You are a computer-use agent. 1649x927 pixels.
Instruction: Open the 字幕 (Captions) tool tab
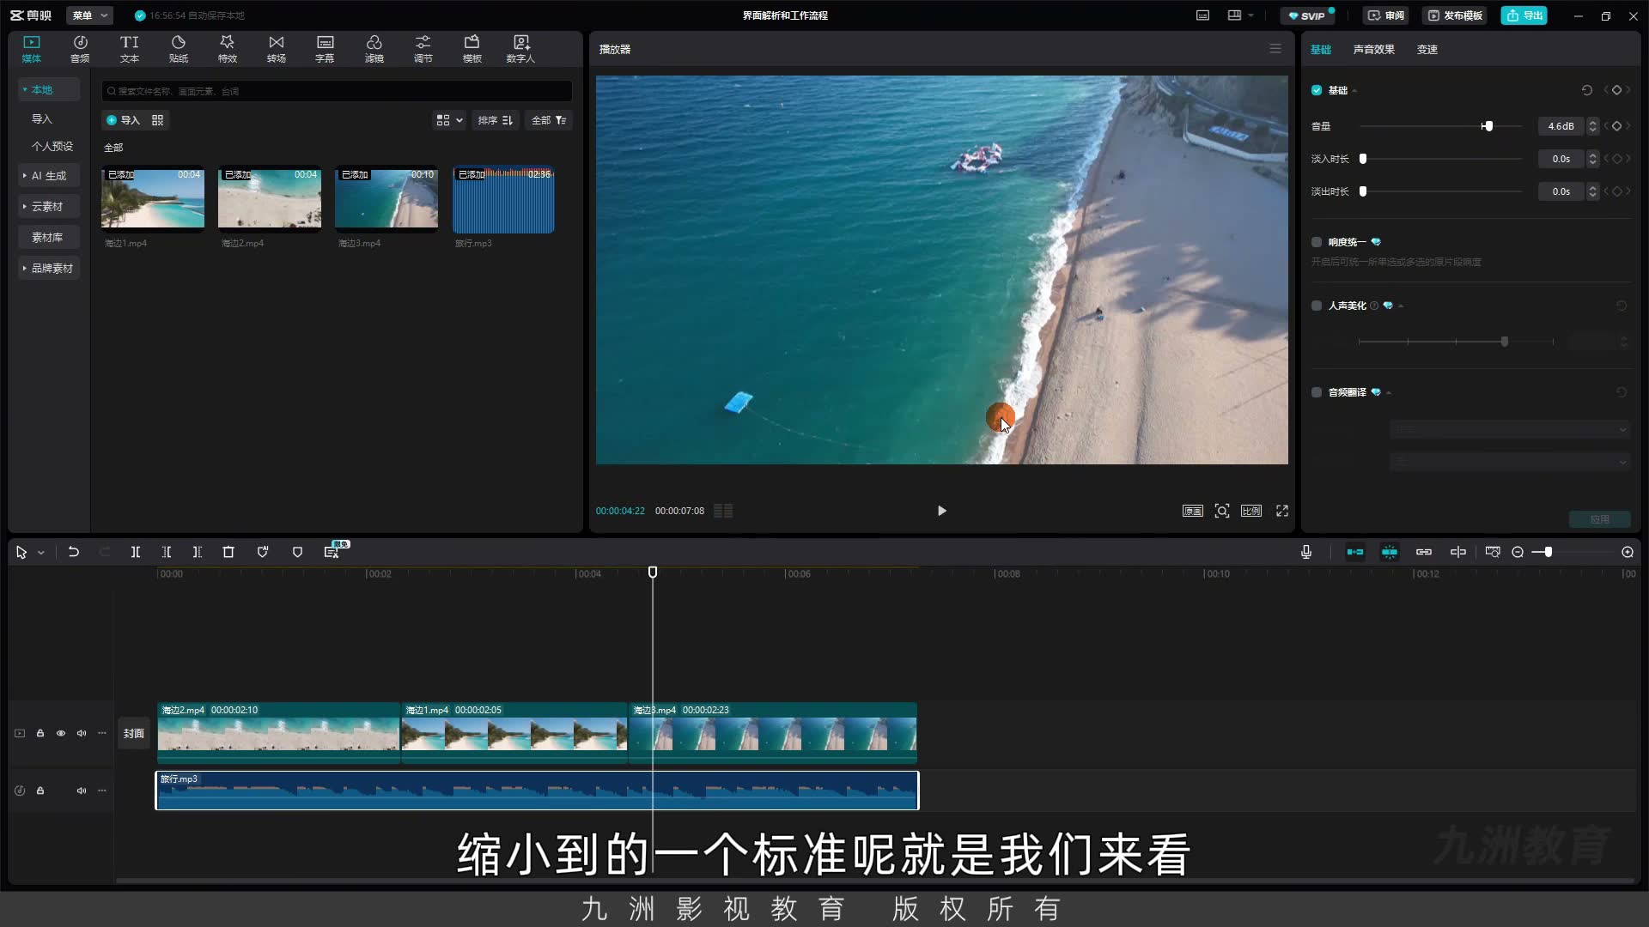point(325,49)
